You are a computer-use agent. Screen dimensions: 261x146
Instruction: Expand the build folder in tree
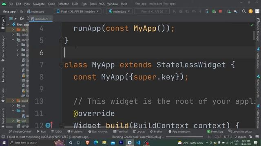13,101
